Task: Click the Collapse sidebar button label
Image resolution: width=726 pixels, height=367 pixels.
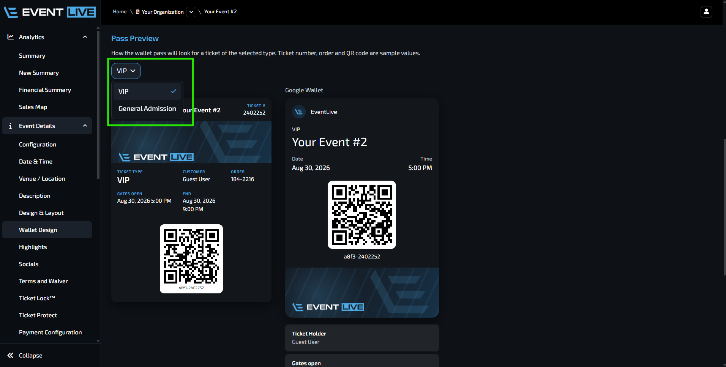Action: 31,356
